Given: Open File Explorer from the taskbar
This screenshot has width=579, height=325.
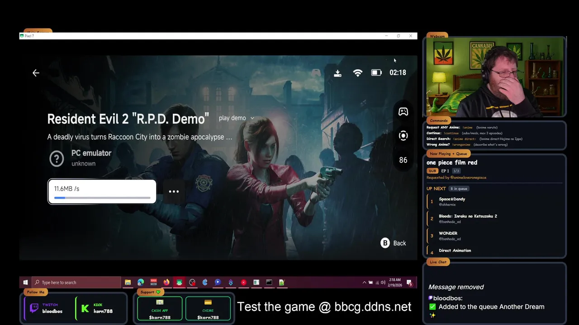Looking at the screenshot, I should (128, 283).
